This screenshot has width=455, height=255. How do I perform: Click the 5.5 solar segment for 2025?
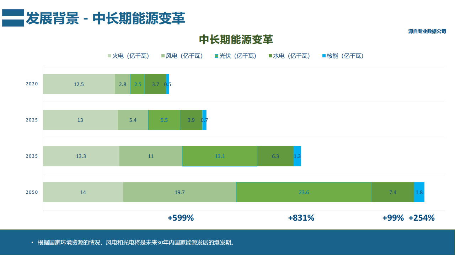164,120
